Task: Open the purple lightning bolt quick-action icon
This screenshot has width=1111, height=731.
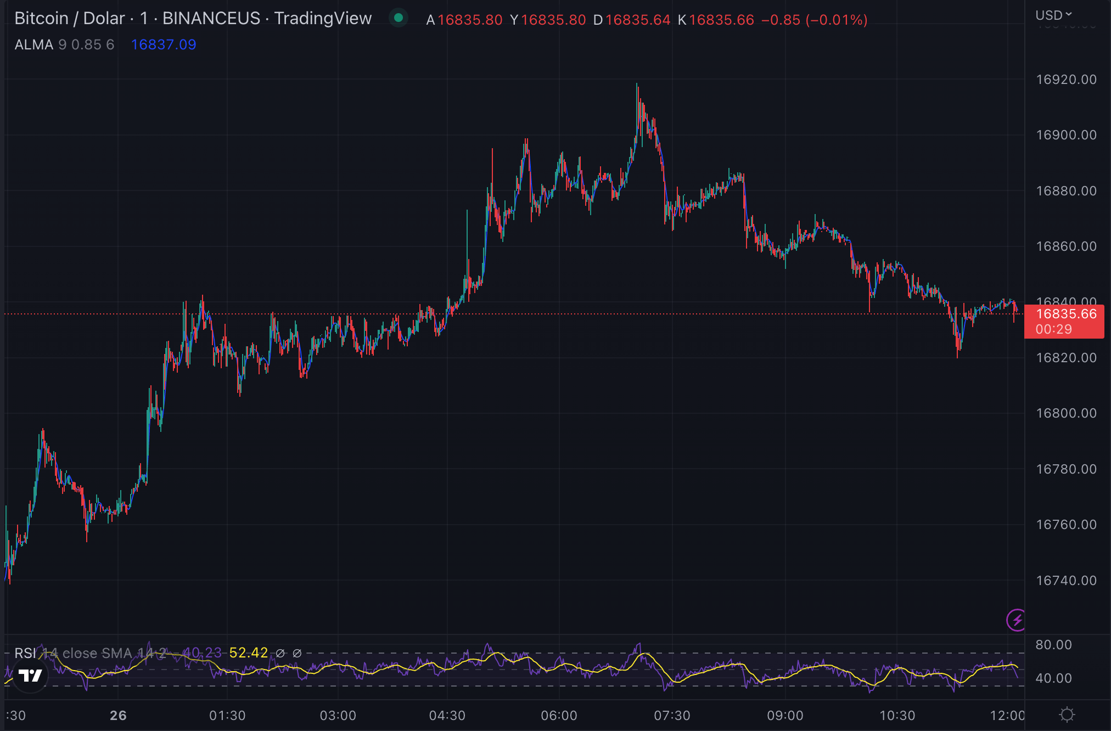Action: [1017, 620]
